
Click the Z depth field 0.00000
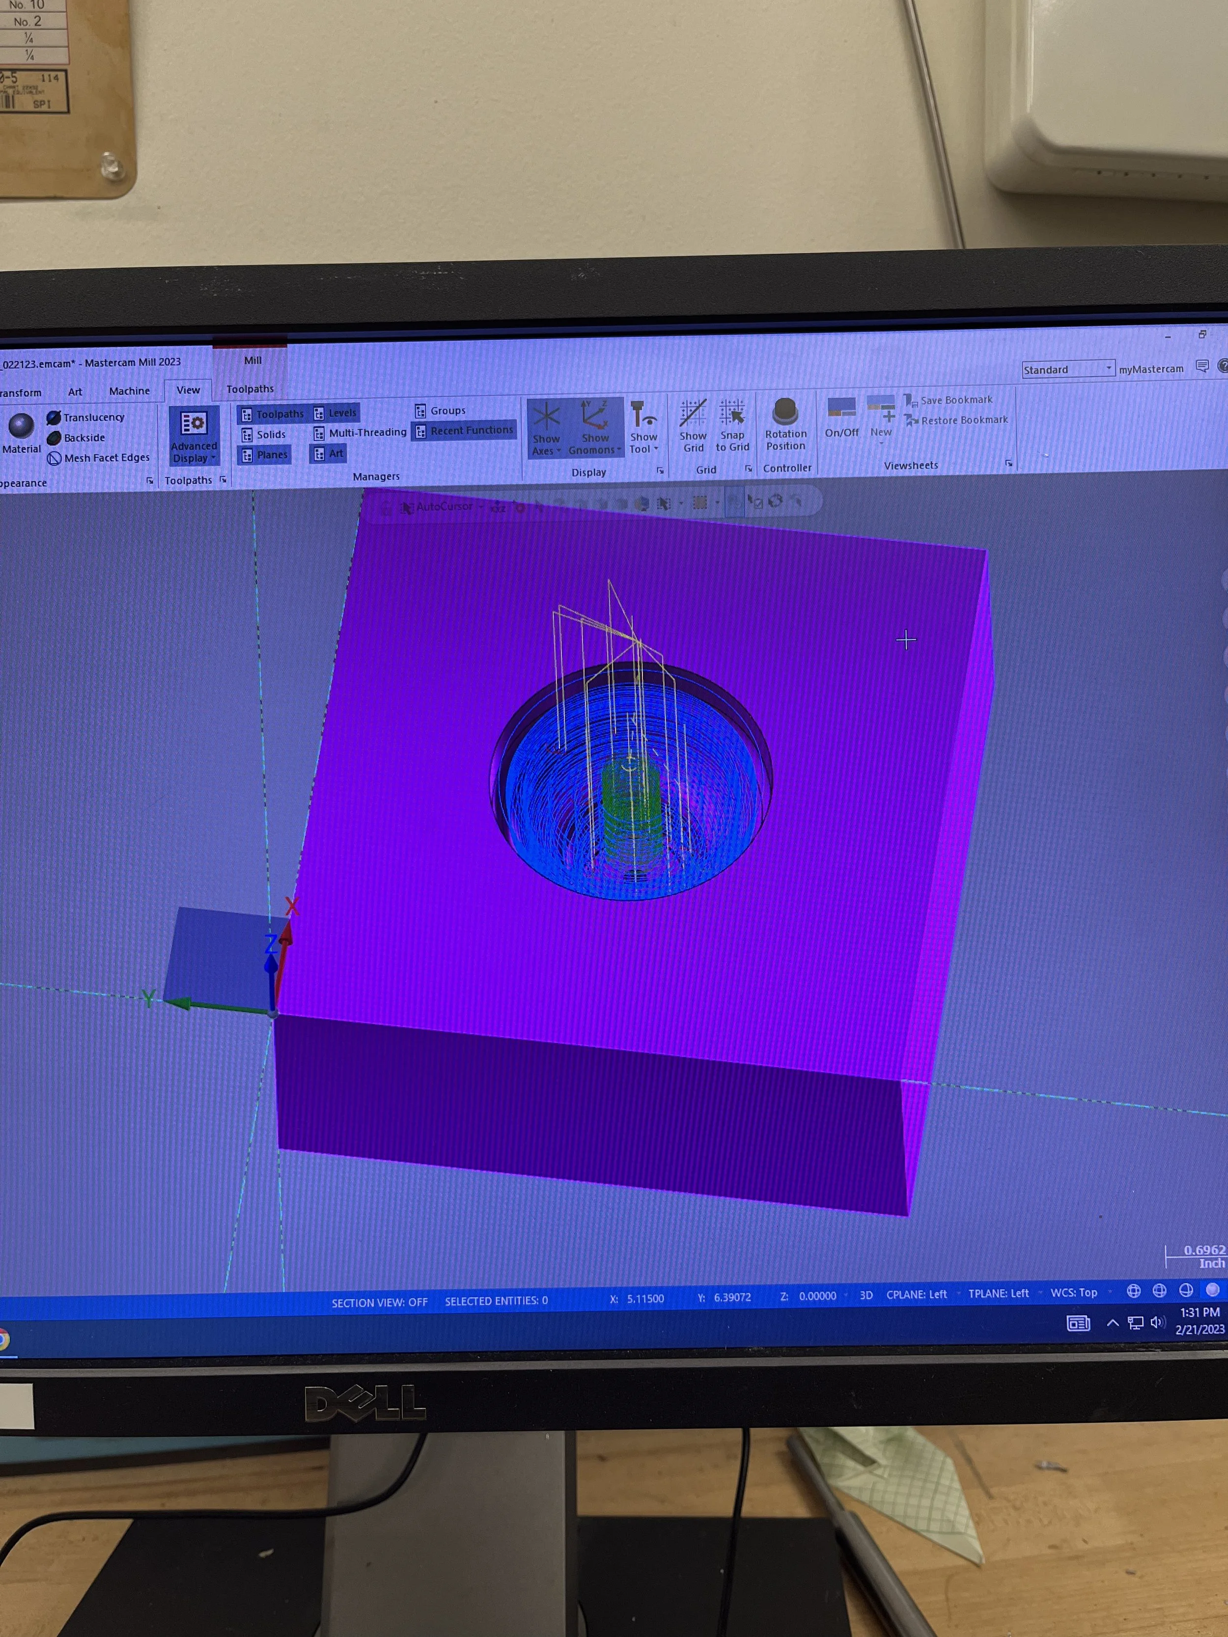817,1296
